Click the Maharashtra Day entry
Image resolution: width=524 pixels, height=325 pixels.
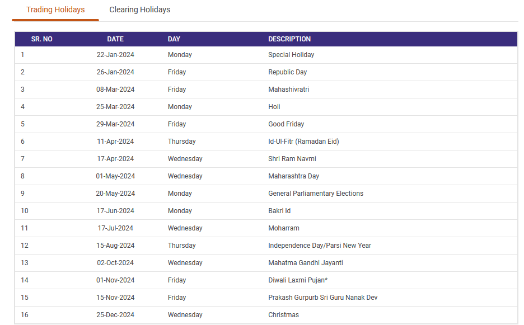click(293, 176)
